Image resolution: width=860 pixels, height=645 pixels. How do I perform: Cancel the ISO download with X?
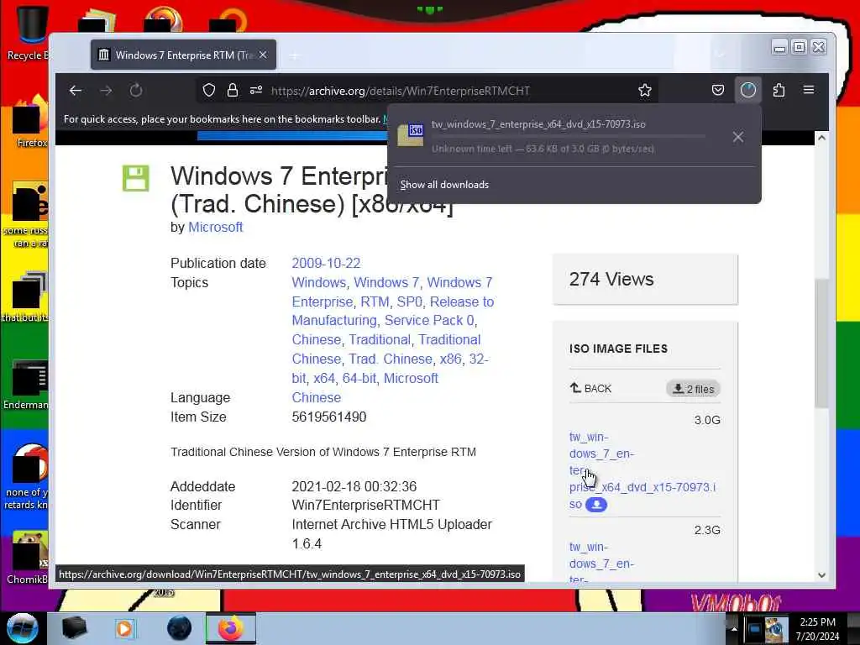[738, 137]
